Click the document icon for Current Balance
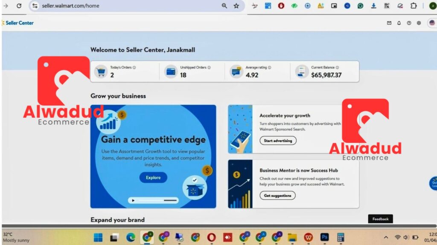437x245 pixels. pos(302,72)
